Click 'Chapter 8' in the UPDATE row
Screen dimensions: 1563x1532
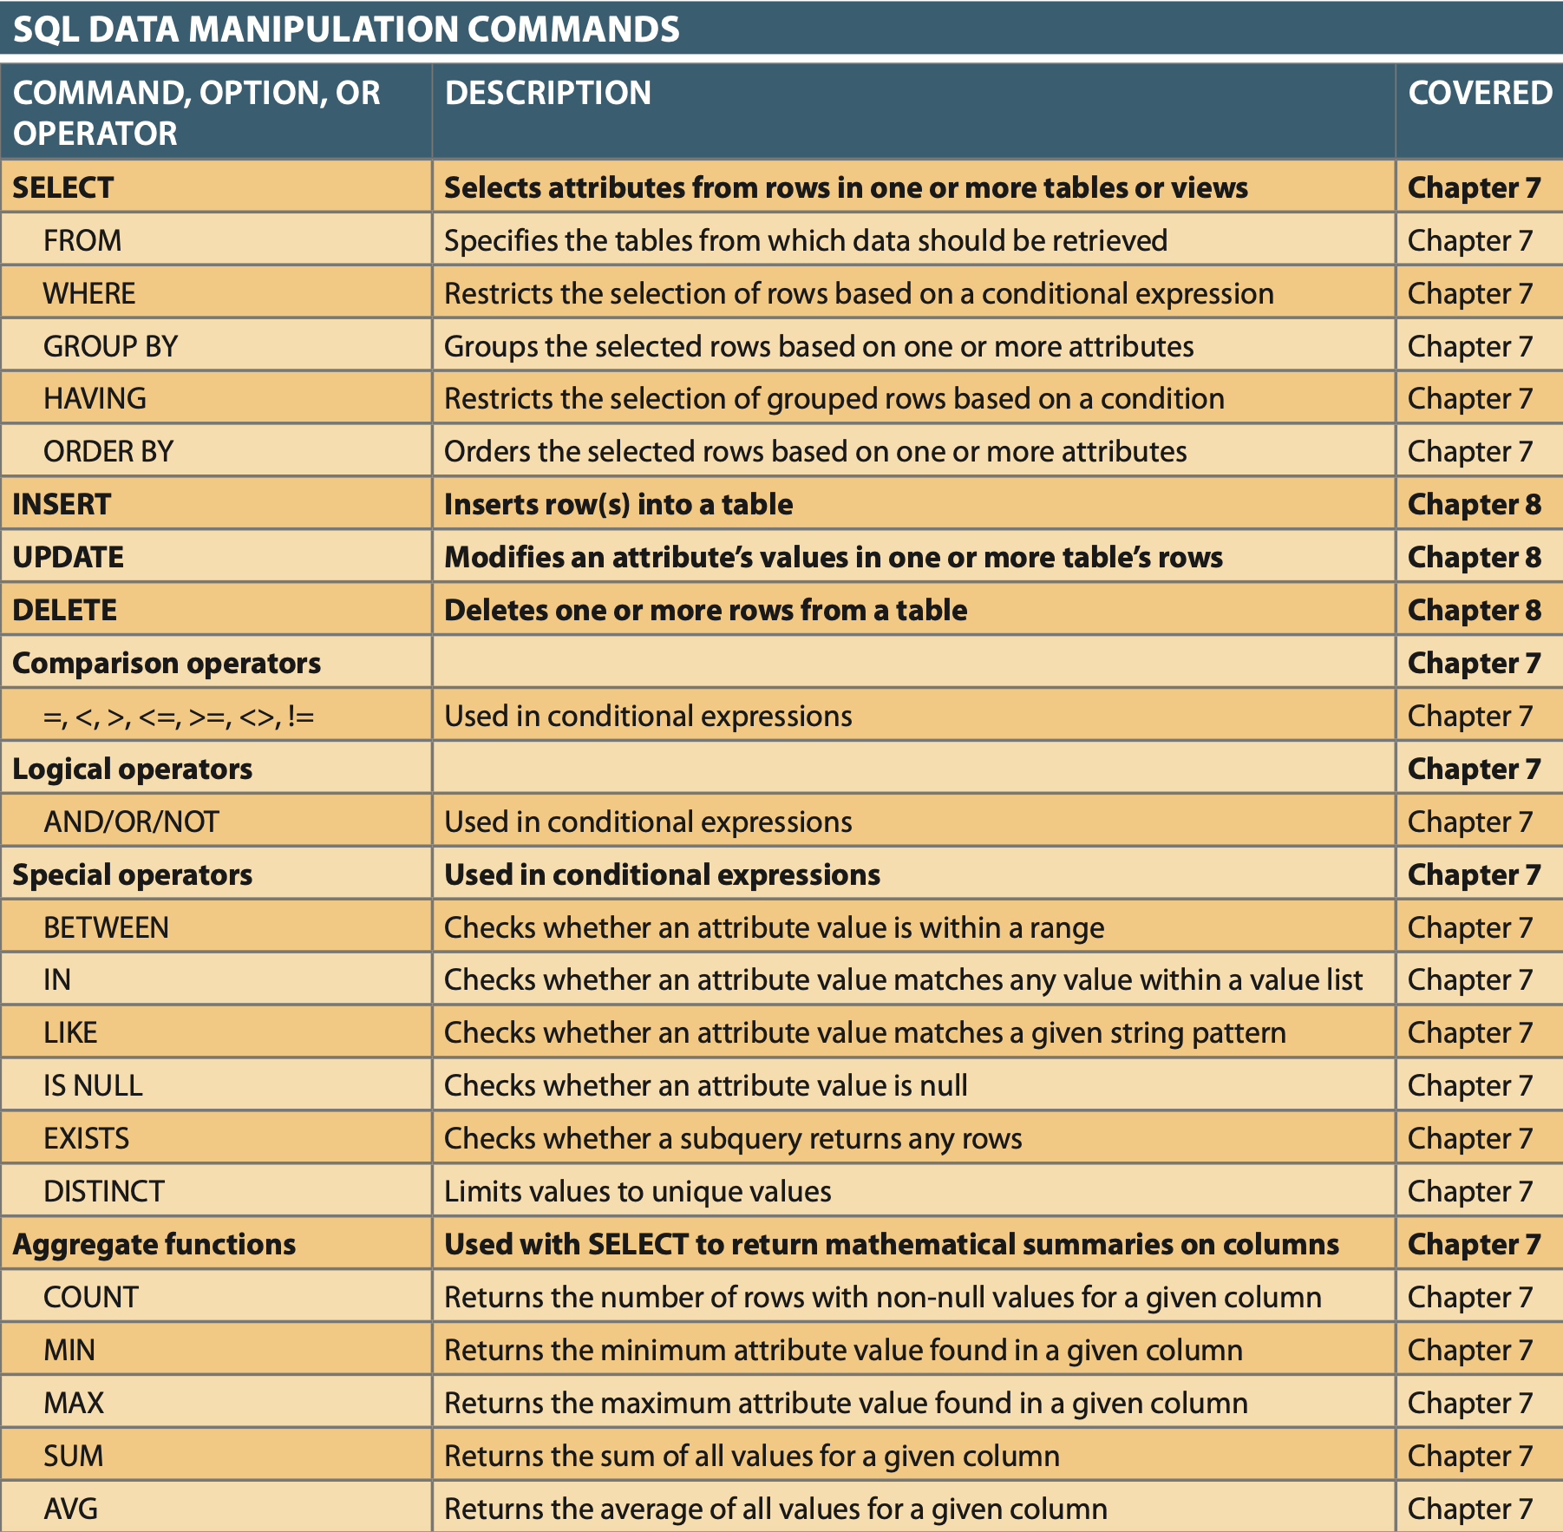(x=1475, y=557)
